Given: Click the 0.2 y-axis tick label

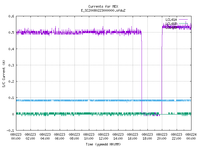Looking at the screenshot, I should point(11,81).
